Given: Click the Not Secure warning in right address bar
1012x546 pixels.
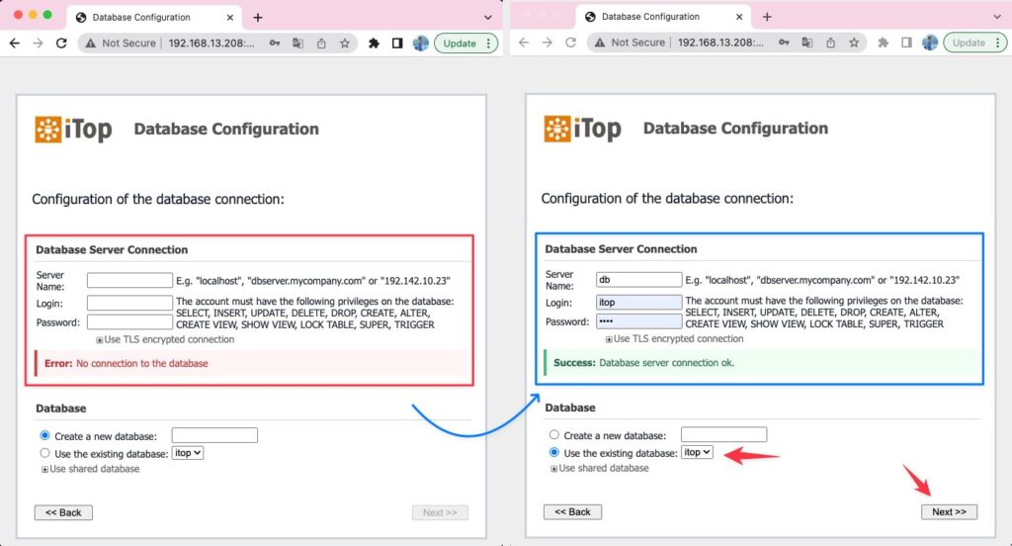Looking at the screenshot, I should [630, 43].
